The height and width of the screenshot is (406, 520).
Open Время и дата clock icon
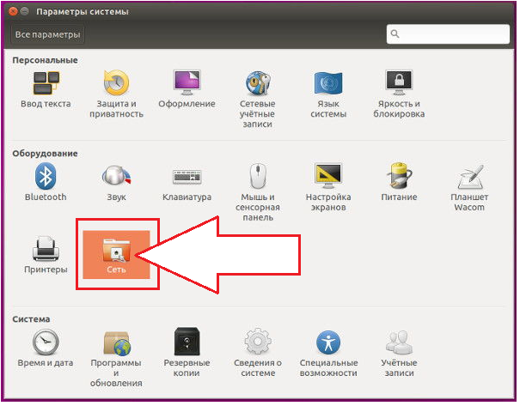point(46,342)
